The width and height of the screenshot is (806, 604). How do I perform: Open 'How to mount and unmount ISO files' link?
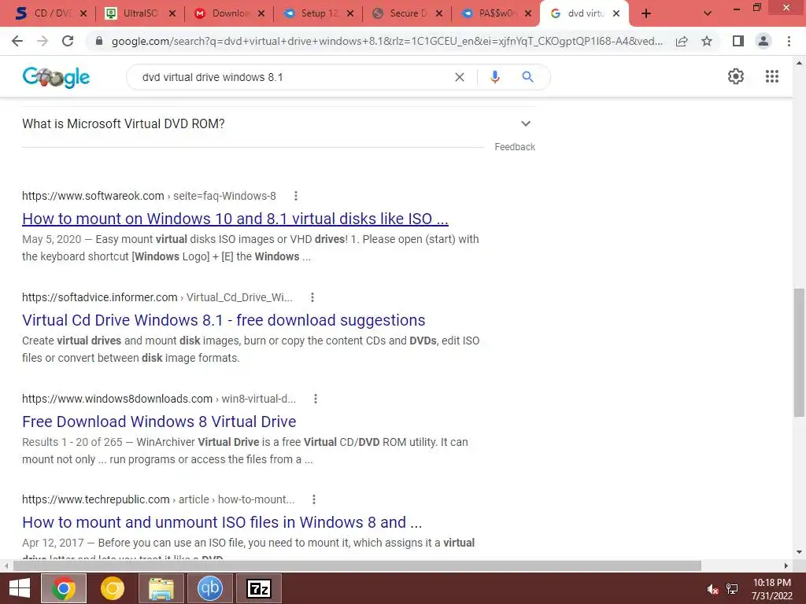[x=222, y=522]
